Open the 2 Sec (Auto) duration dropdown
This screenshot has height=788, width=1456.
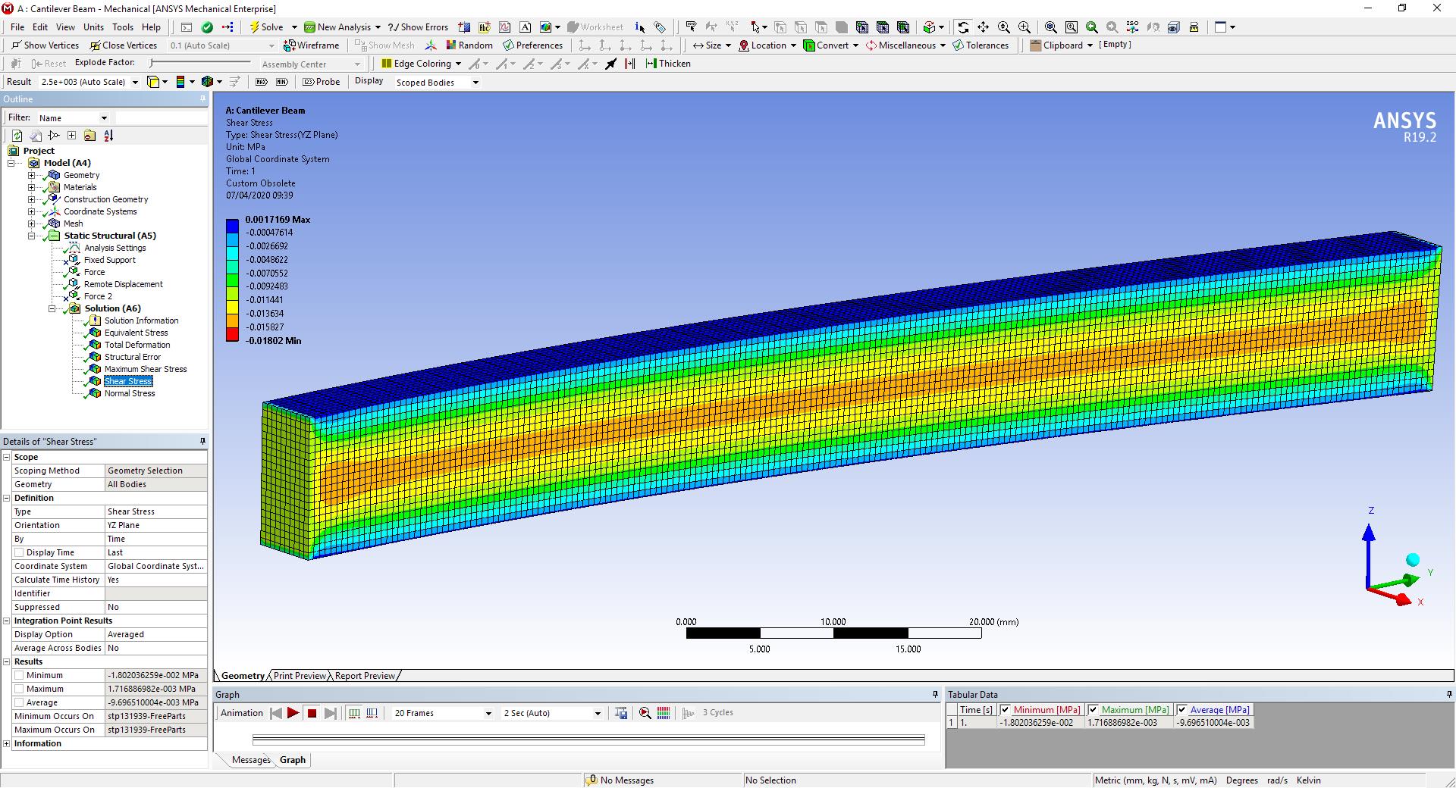[598, 713]
